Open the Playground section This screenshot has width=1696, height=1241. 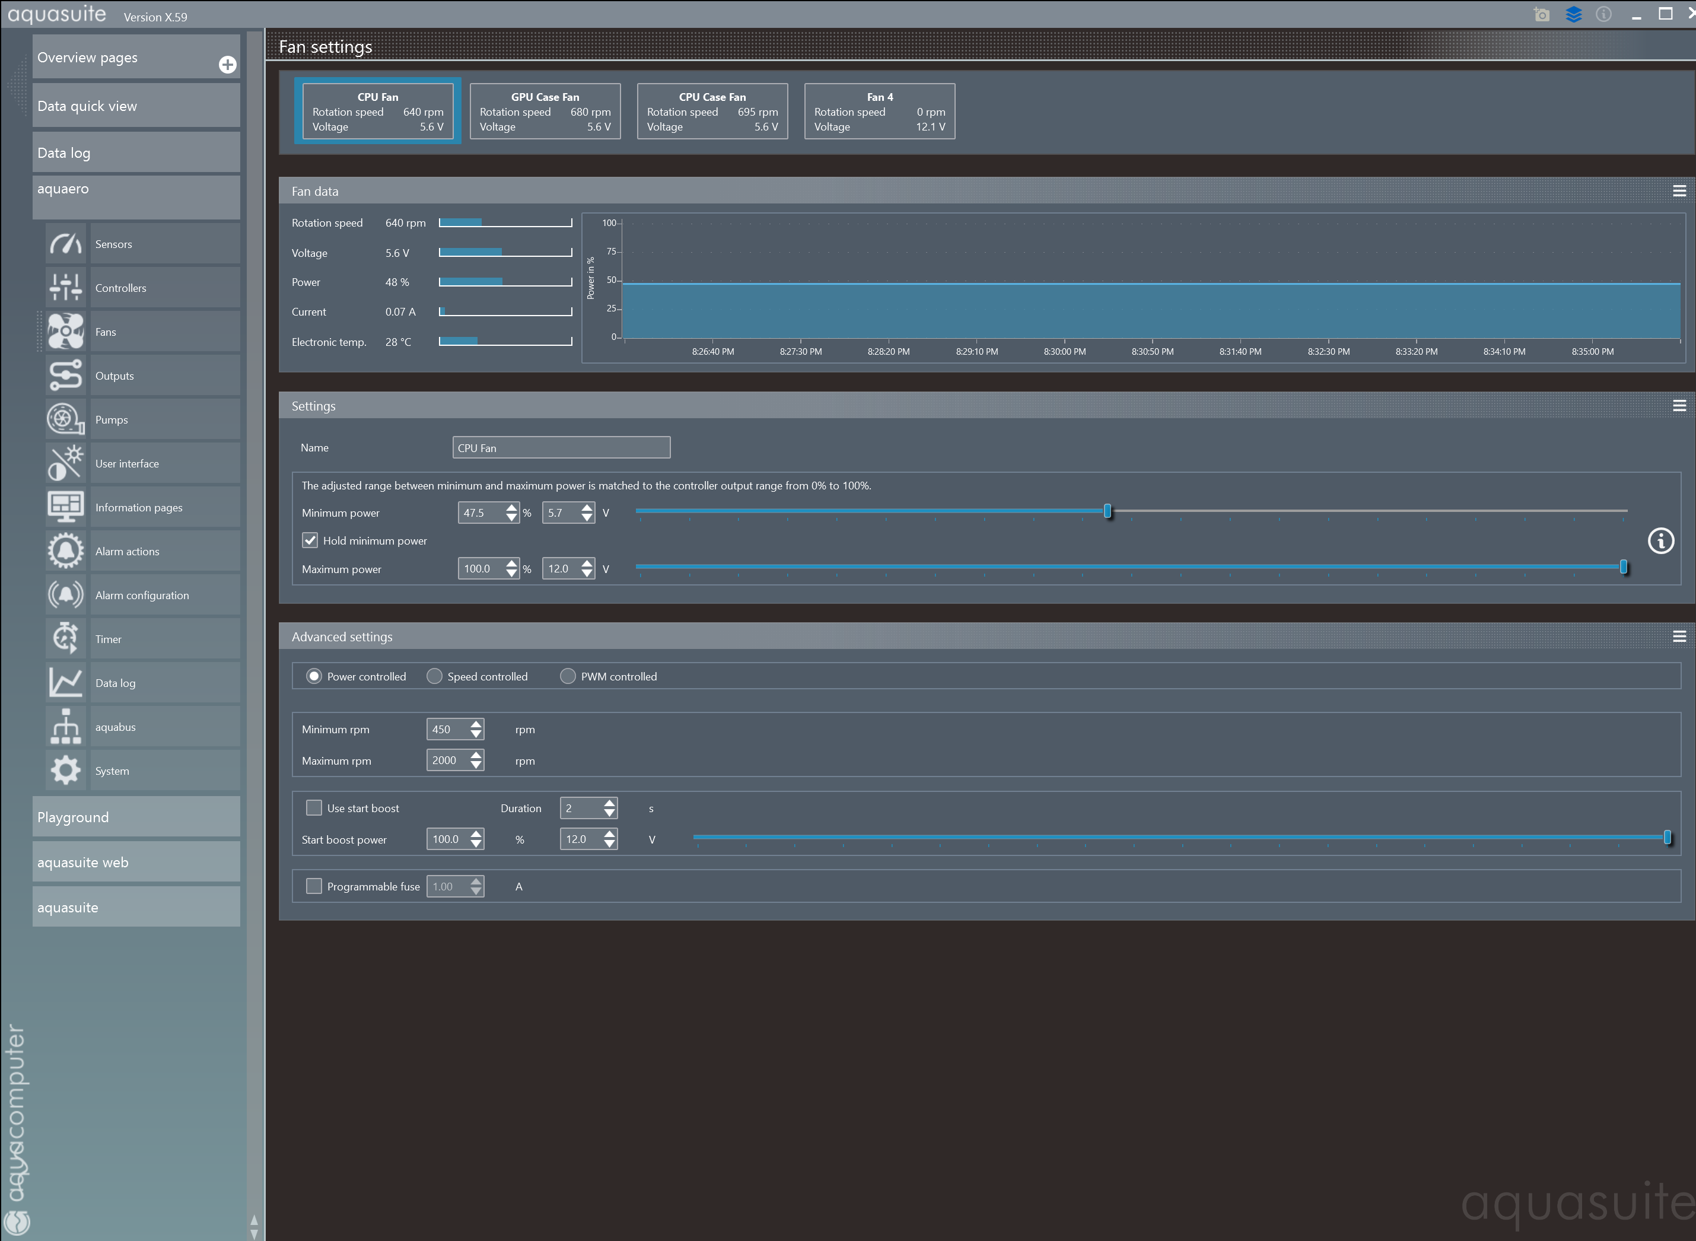point(136,817)
